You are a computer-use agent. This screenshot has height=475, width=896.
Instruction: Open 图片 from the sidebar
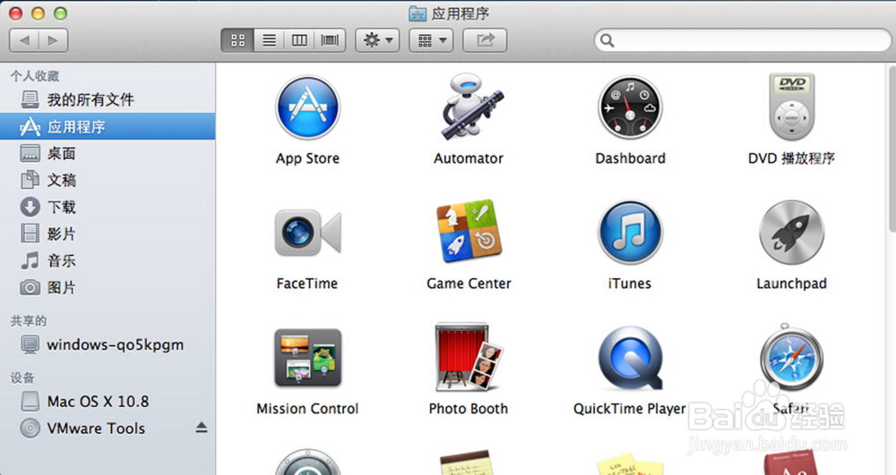coord(108,287)
